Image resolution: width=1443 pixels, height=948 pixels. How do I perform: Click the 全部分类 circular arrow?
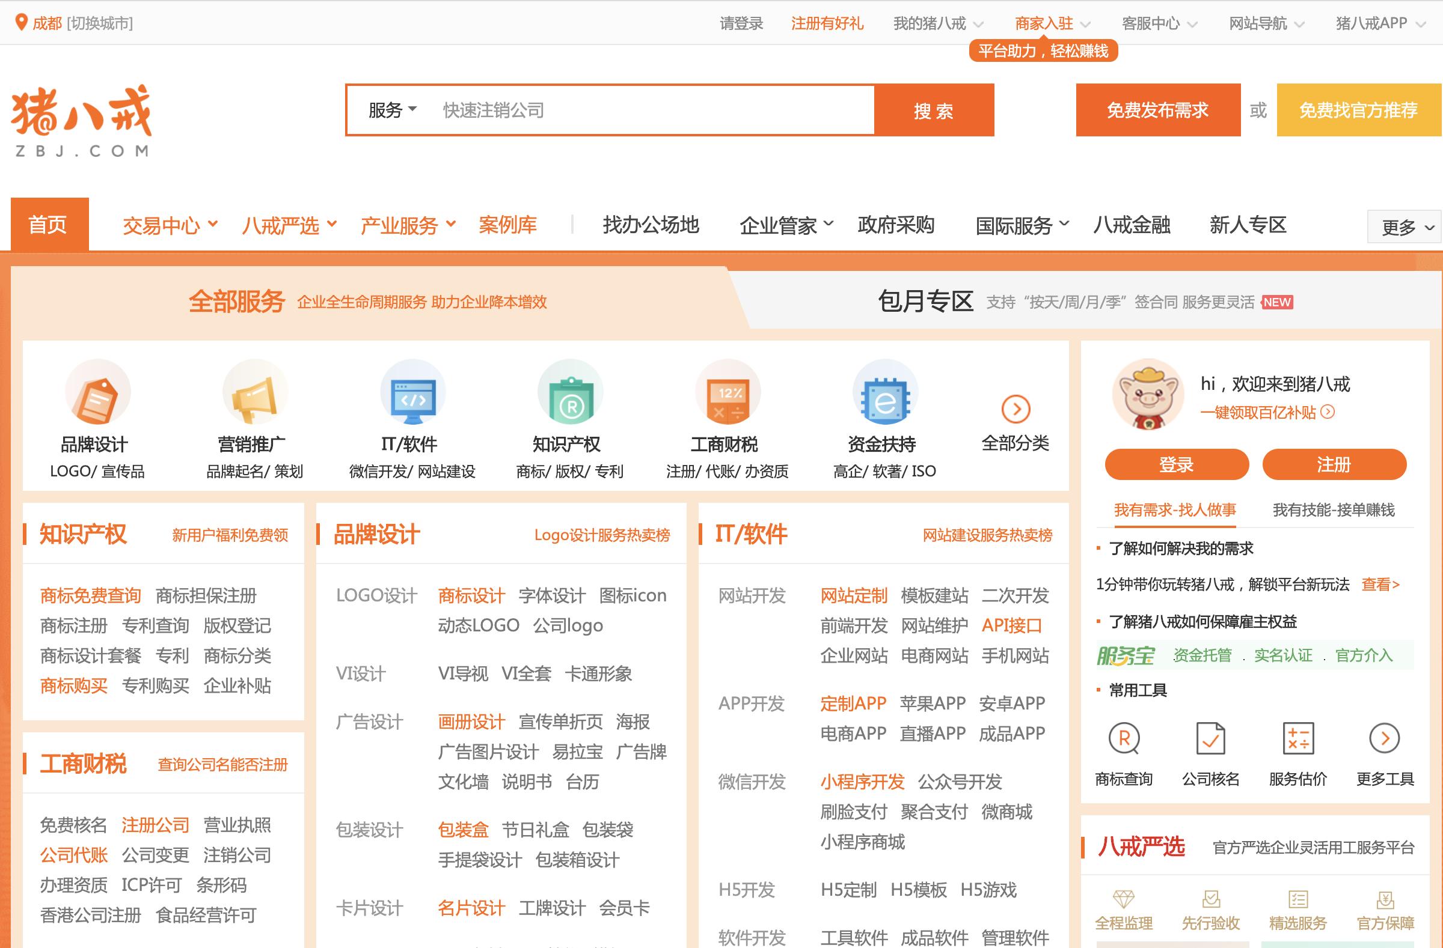pos(1016,410)
